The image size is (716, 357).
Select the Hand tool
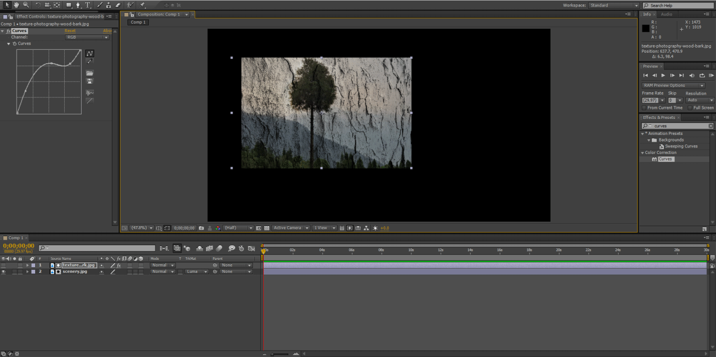tap(16, 5)
